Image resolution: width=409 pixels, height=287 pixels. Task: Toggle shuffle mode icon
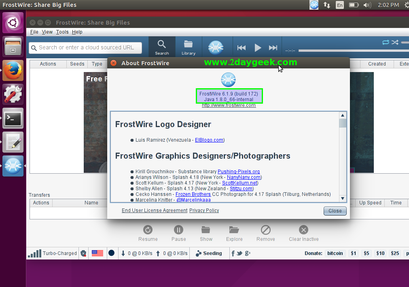click(395, 42)
